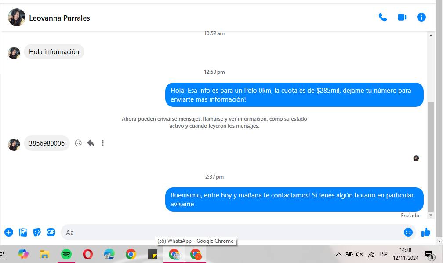443x263 pixels.
Task: Click avatar next to Hola información
Action: [x=14, y=53]
